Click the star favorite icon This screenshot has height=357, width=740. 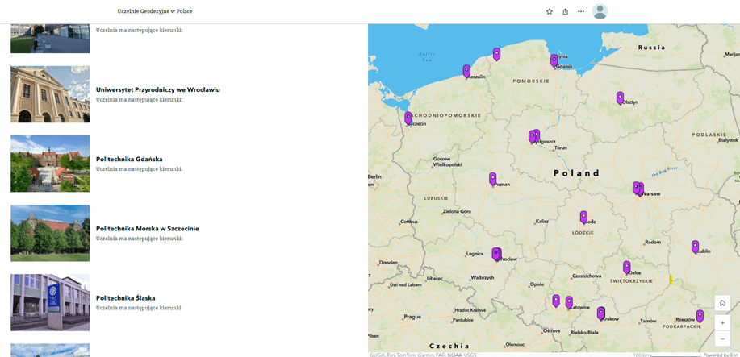point(550,11)
